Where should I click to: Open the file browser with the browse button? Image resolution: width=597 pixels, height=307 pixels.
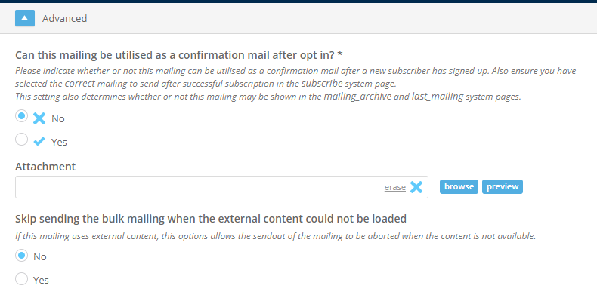(x=459, y=186)
